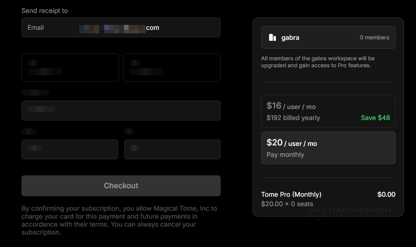Click the wide middle blurred payment field
This screenshot has width=416, height=247.
pos(121,111)
